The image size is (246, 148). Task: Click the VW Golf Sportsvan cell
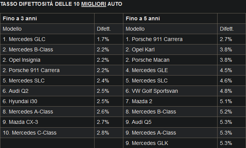coord(170,91)
